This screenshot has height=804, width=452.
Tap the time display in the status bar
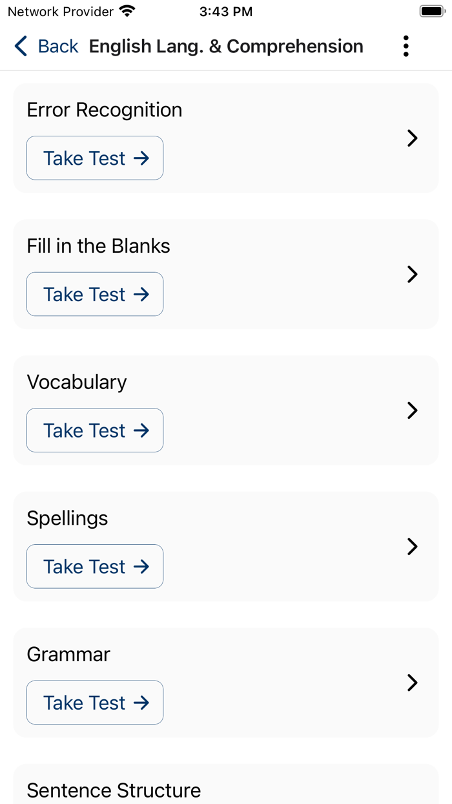(226, 11)
